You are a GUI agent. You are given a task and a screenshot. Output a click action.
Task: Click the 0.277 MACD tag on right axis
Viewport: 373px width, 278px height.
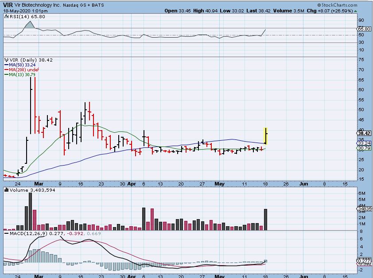[x=364, y=261]
